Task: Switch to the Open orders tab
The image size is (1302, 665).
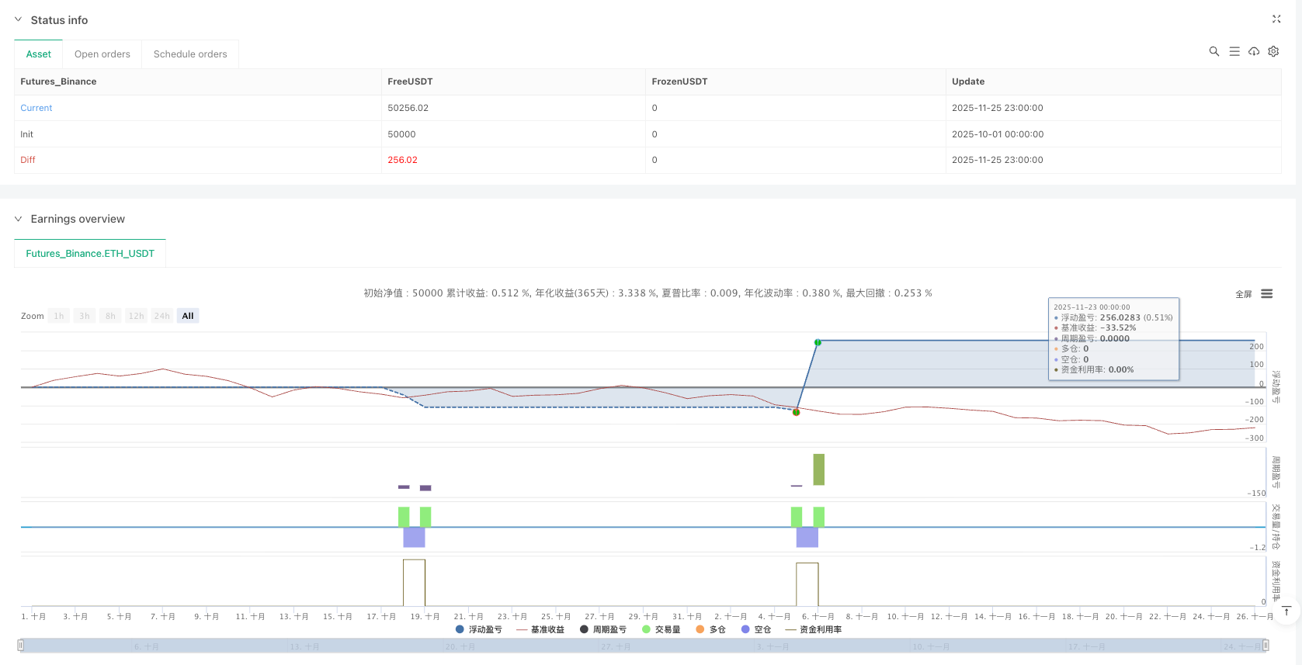Action: [102, 54]
